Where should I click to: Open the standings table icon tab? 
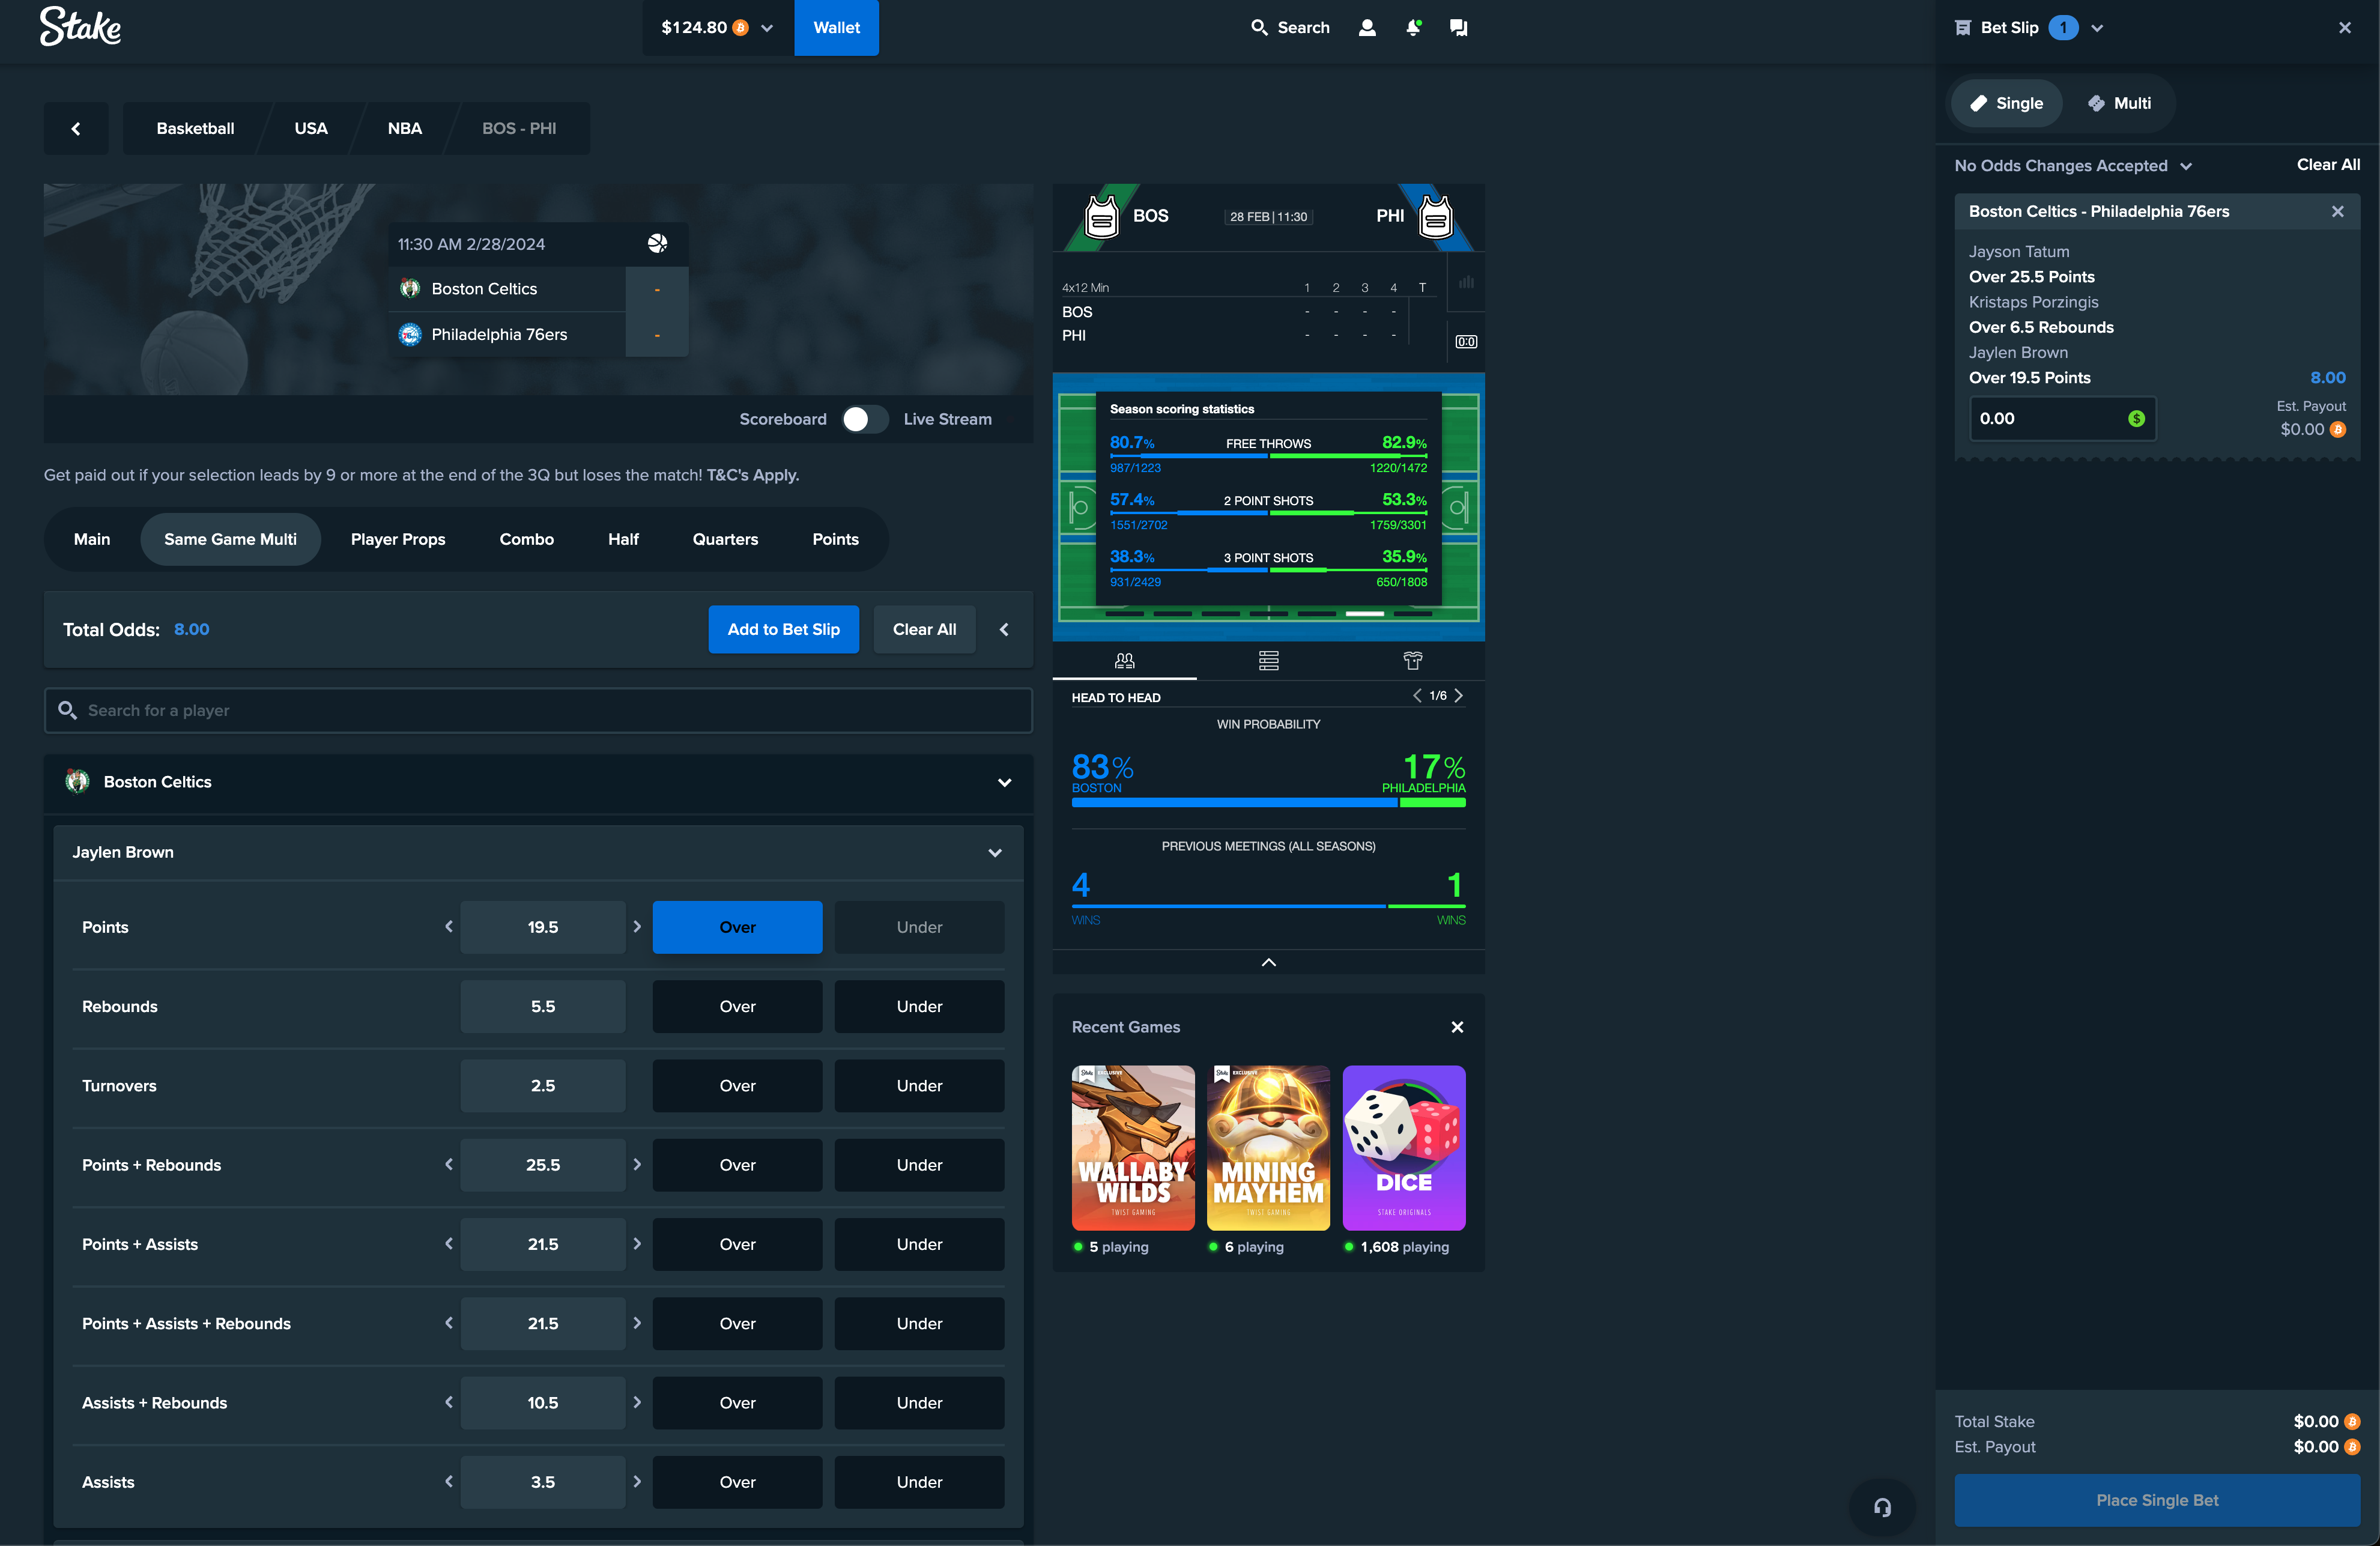tap(1269, 660)
